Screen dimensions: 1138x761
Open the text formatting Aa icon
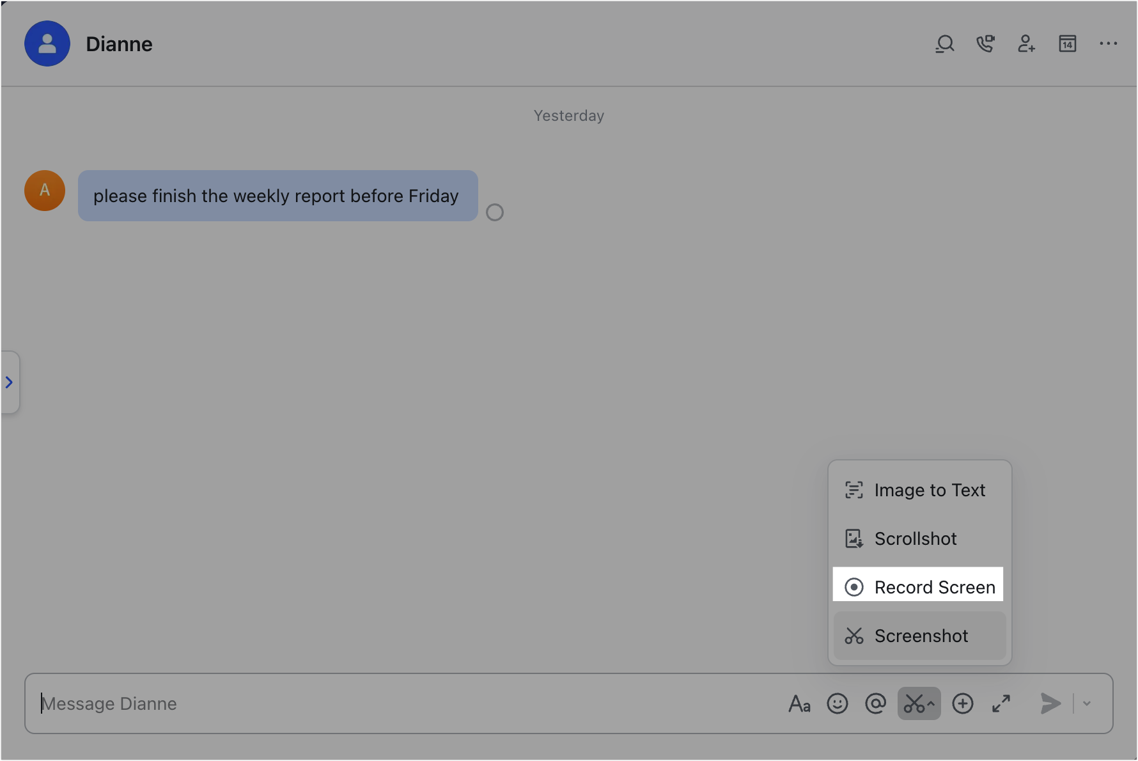coord(799,703)
